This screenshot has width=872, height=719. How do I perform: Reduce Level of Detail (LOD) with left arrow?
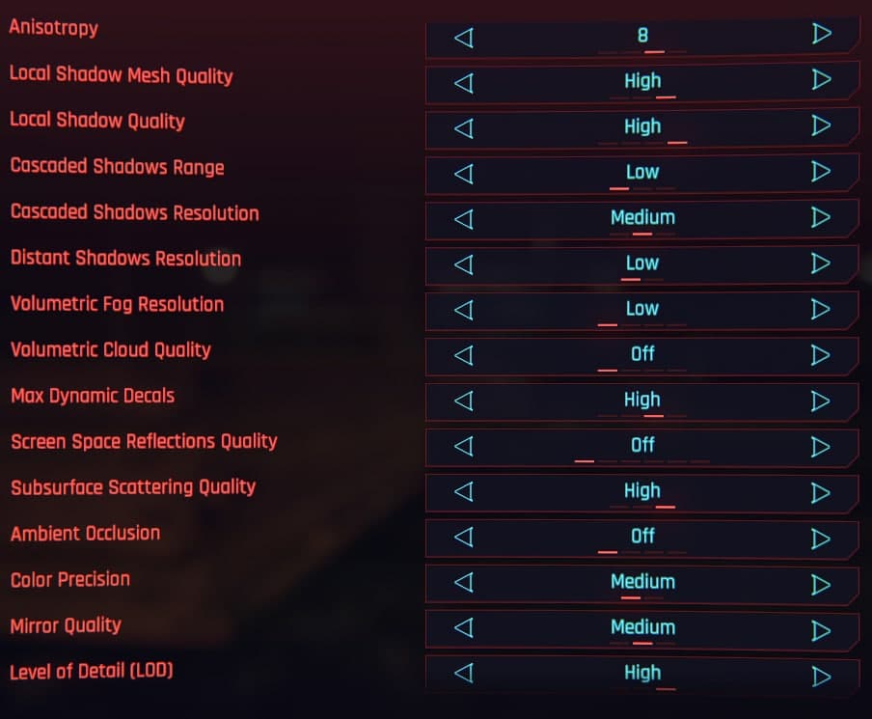click(x=464, y=673)
